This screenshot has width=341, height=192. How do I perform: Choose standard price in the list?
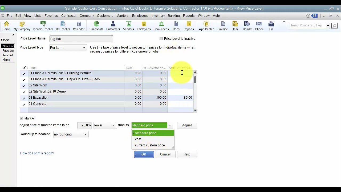[x=153, y=133]
